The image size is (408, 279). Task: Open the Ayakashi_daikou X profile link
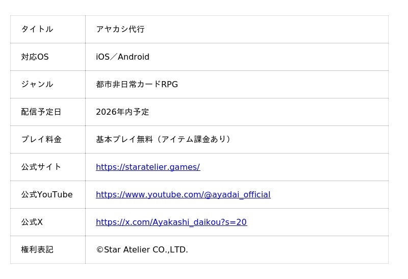[171, 222]
